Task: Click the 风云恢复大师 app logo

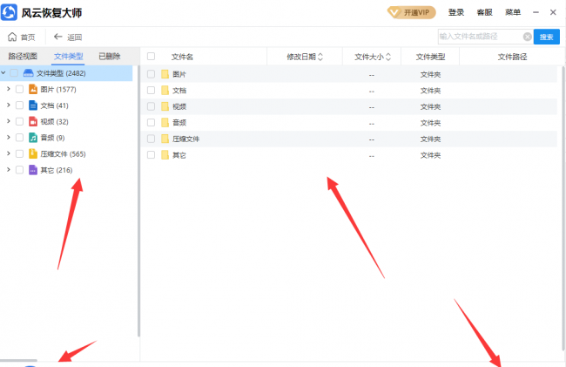Action: (9, 12)
